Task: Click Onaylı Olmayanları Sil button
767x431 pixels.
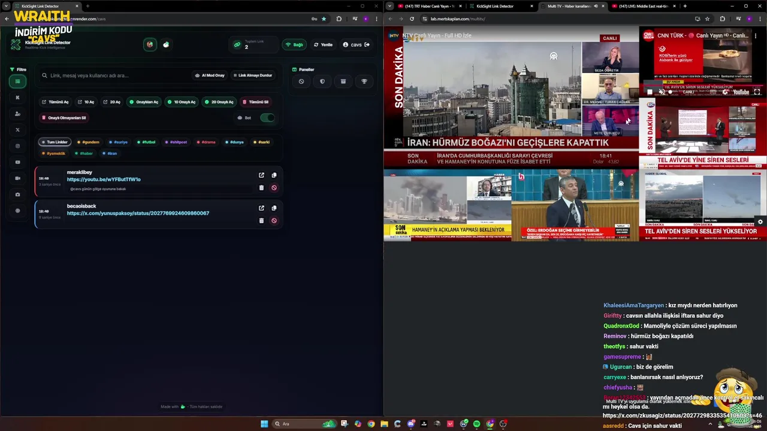Action: click(x=64, y=118)
